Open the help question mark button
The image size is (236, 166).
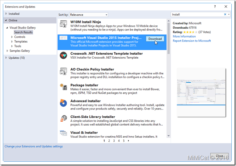point(215,7)
